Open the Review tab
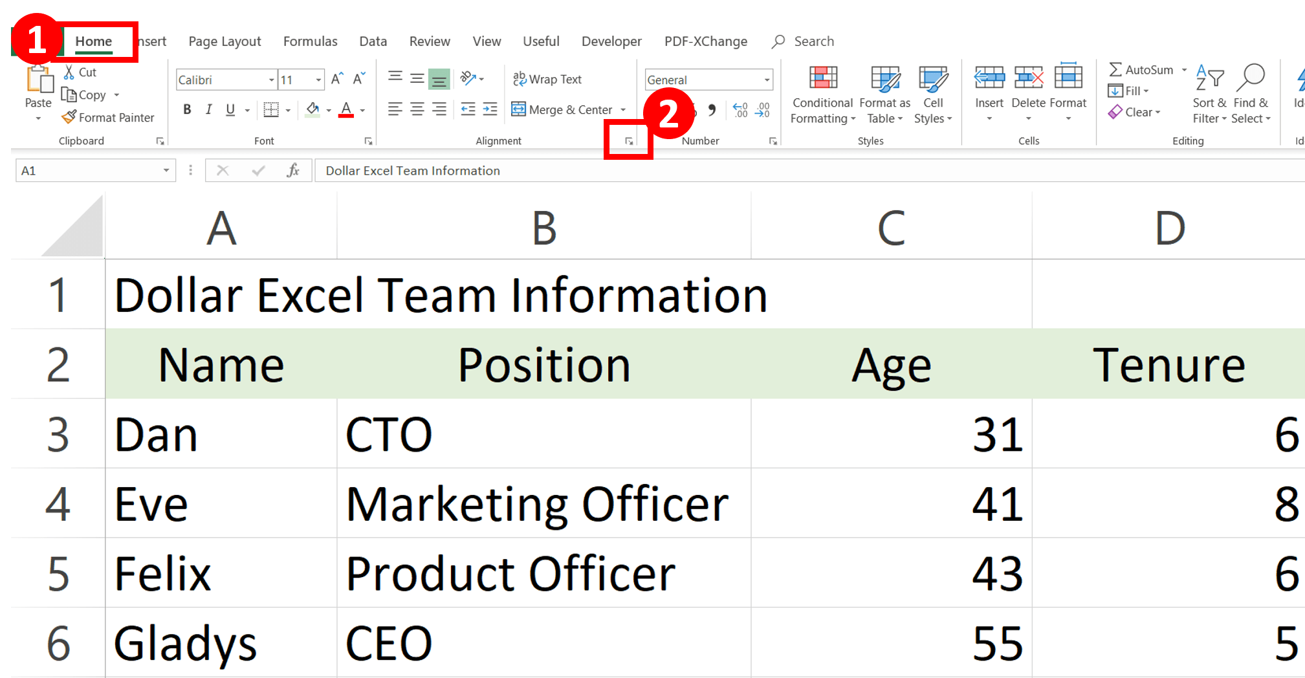 [430, 41]
